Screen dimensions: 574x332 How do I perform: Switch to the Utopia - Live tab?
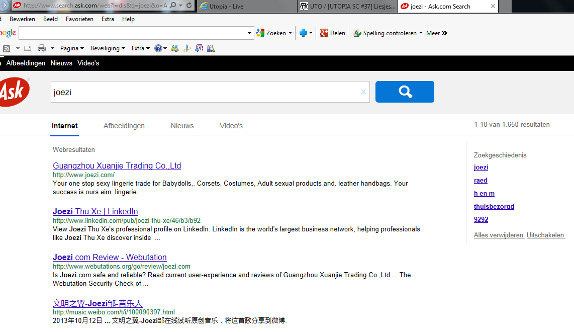(247, 6)
